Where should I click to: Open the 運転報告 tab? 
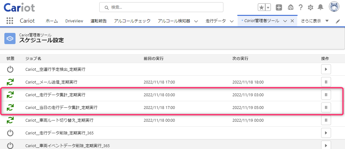click(99, 21)
